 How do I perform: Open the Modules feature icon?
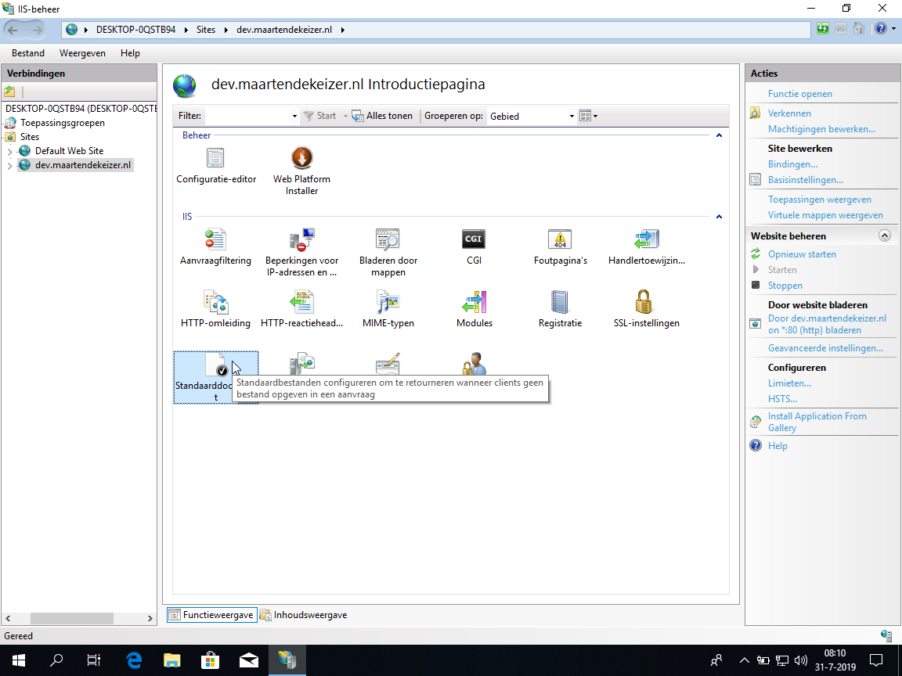[x=474, y=302]
